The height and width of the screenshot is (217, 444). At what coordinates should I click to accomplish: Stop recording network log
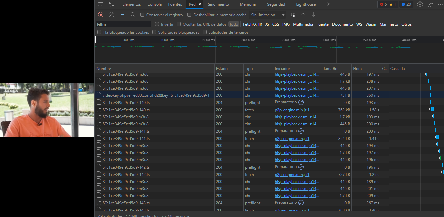click(101, 15)
